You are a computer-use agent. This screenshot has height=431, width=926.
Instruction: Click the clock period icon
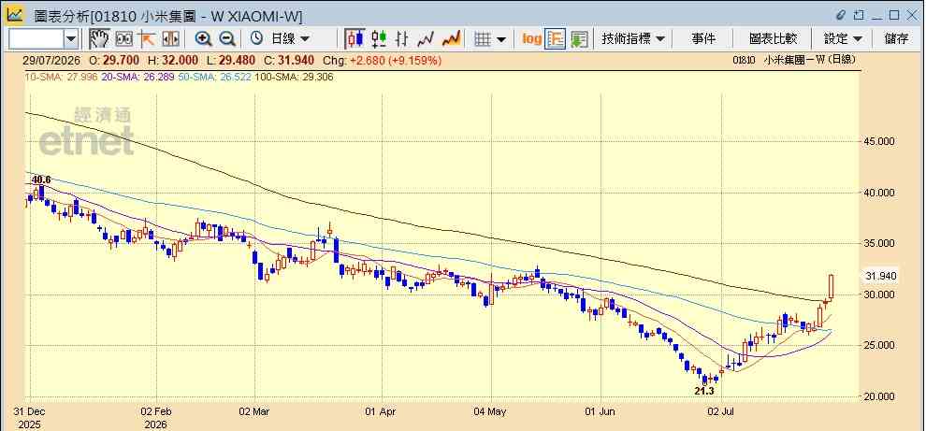[256, 39]
